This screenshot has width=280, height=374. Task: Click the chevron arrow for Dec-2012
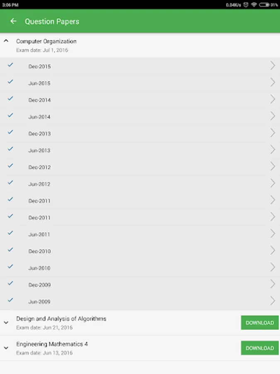tap(273, 166)
